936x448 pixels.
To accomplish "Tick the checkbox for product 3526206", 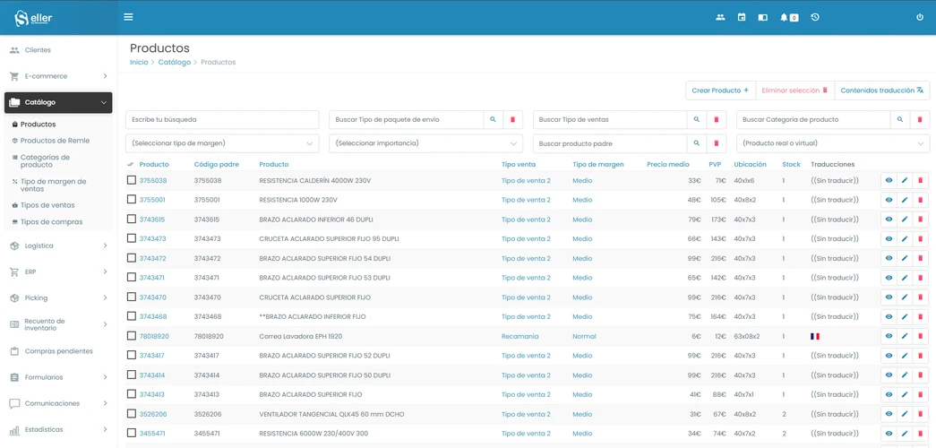I will pos(132,414).
